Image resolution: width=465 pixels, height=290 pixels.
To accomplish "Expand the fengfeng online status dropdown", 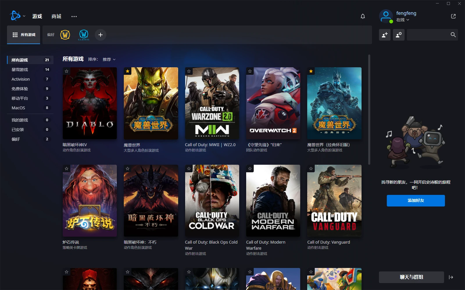I will click(403, 20).
